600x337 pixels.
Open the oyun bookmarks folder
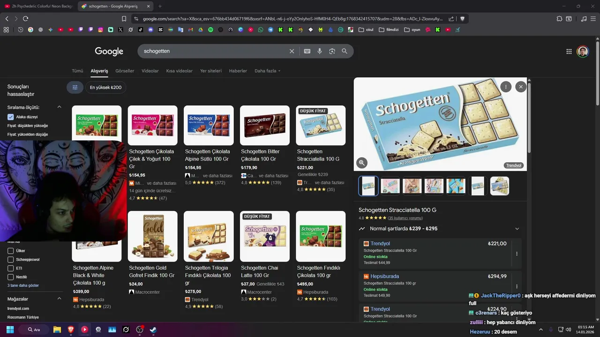(x=412, y=29)
